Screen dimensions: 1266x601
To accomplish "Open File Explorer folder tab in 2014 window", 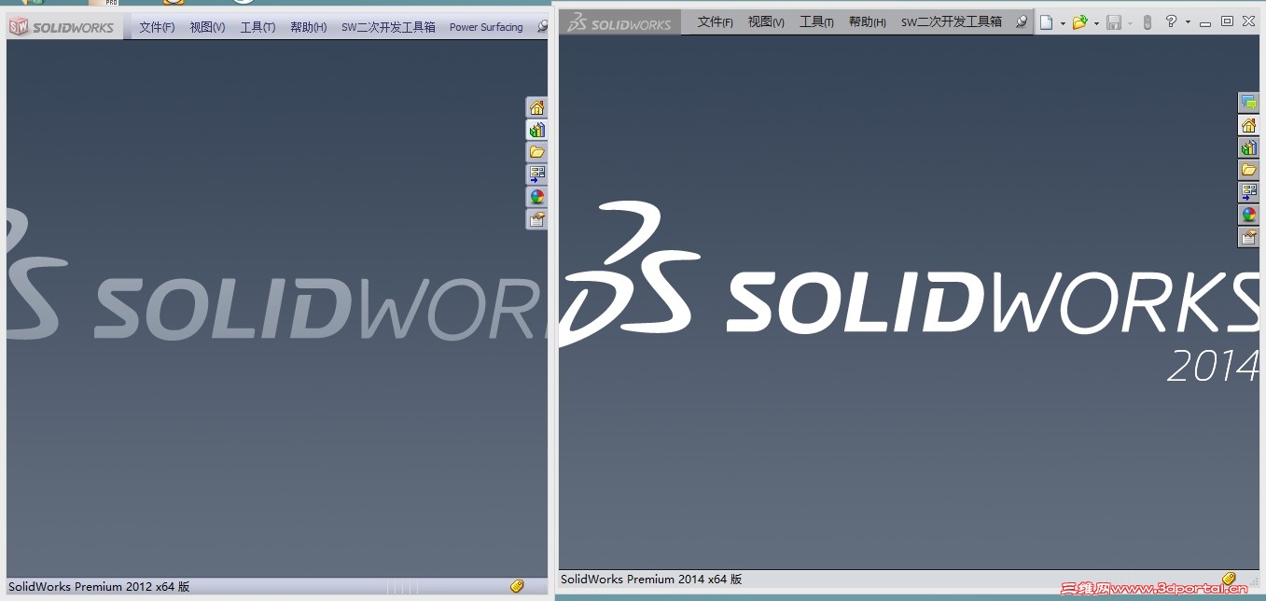I will (1248, 170).
